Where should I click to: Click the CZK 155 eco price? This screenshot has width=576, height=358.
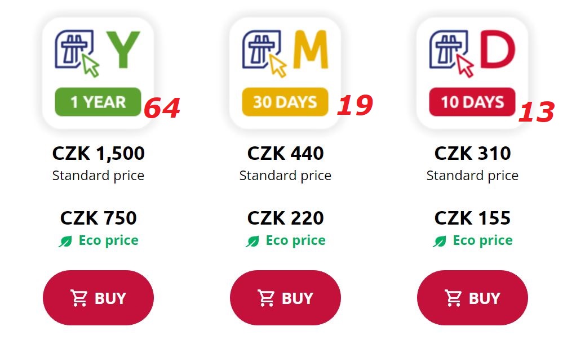[x=472, y=218]
